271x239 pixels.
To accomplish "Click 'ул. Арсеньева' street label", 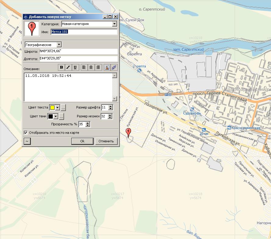I will tap(155, 76).
